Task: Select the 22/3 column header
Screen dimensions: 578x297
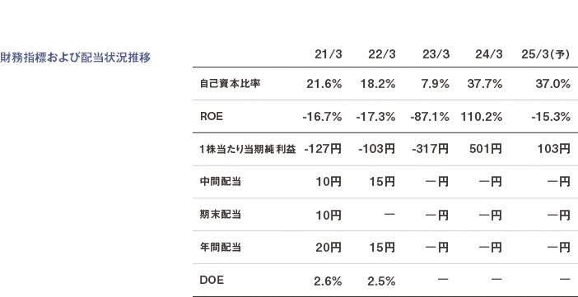Action: coord(382,54)
